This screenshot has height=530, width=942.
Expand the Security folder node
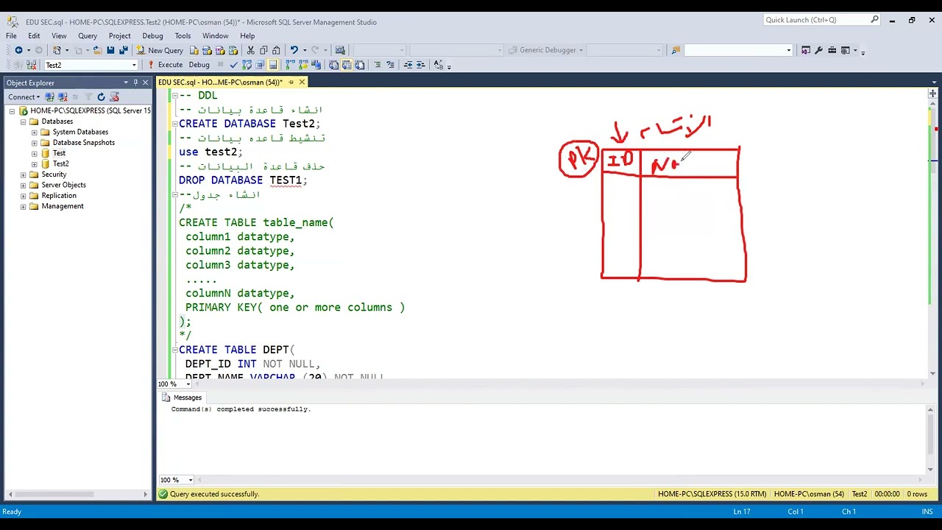click(24, 174)
